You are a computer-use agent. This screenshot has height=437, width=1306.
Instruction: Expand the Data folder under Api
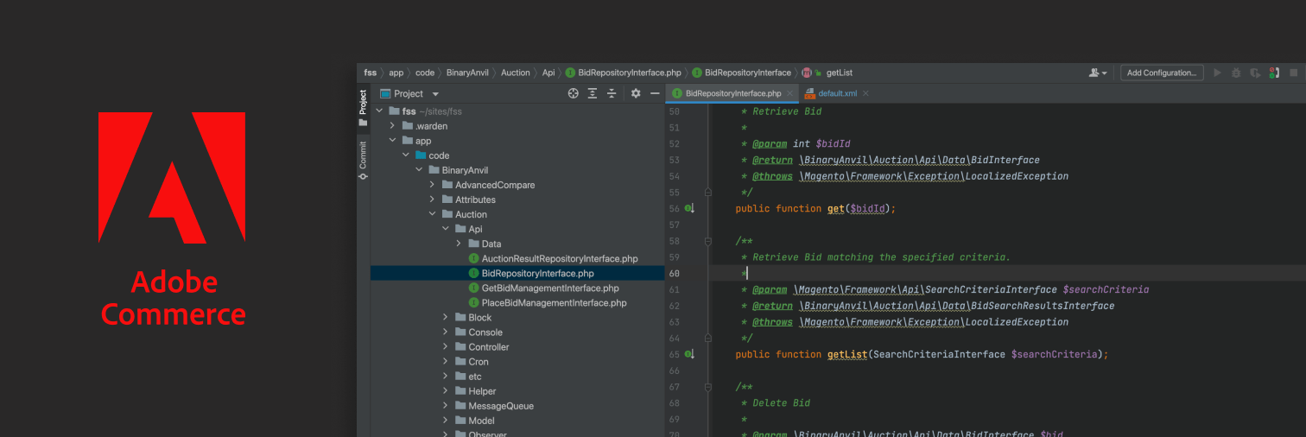click(x=459, y=244)
